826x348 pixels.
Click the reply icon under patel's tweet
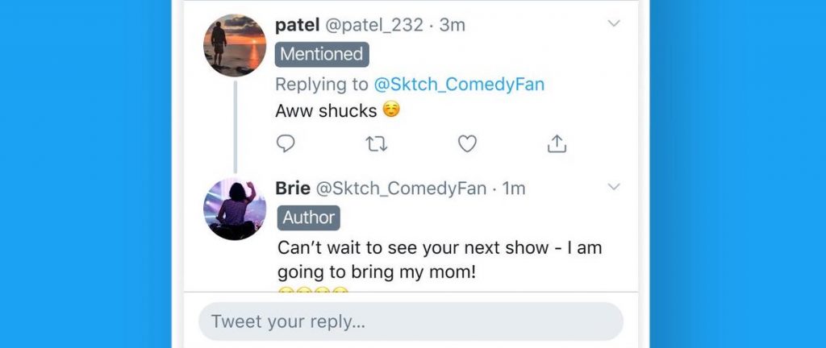[x=286, y=143]
